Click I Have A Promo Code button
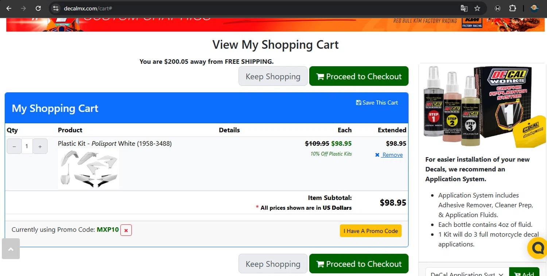This screenshot has width=547, height=276. pyautogui.click(x=371, y=231)
